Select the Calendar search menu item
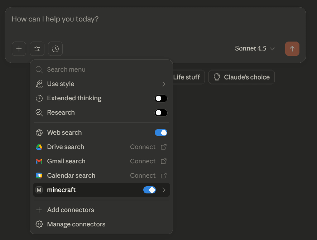The width and height of the screenshot is (317, 240). [x=101, y=176]
